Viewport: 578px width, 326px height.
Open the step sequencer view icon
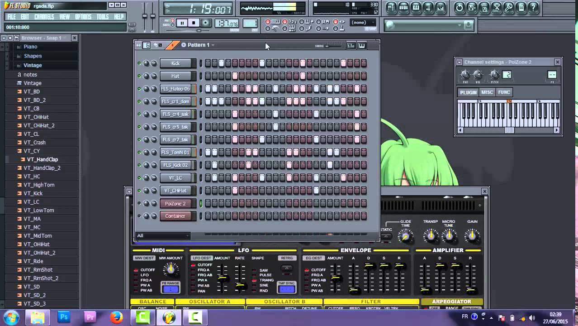point(404,8)
